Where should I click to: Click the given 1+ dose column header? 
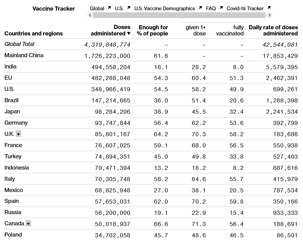(196, 30)
